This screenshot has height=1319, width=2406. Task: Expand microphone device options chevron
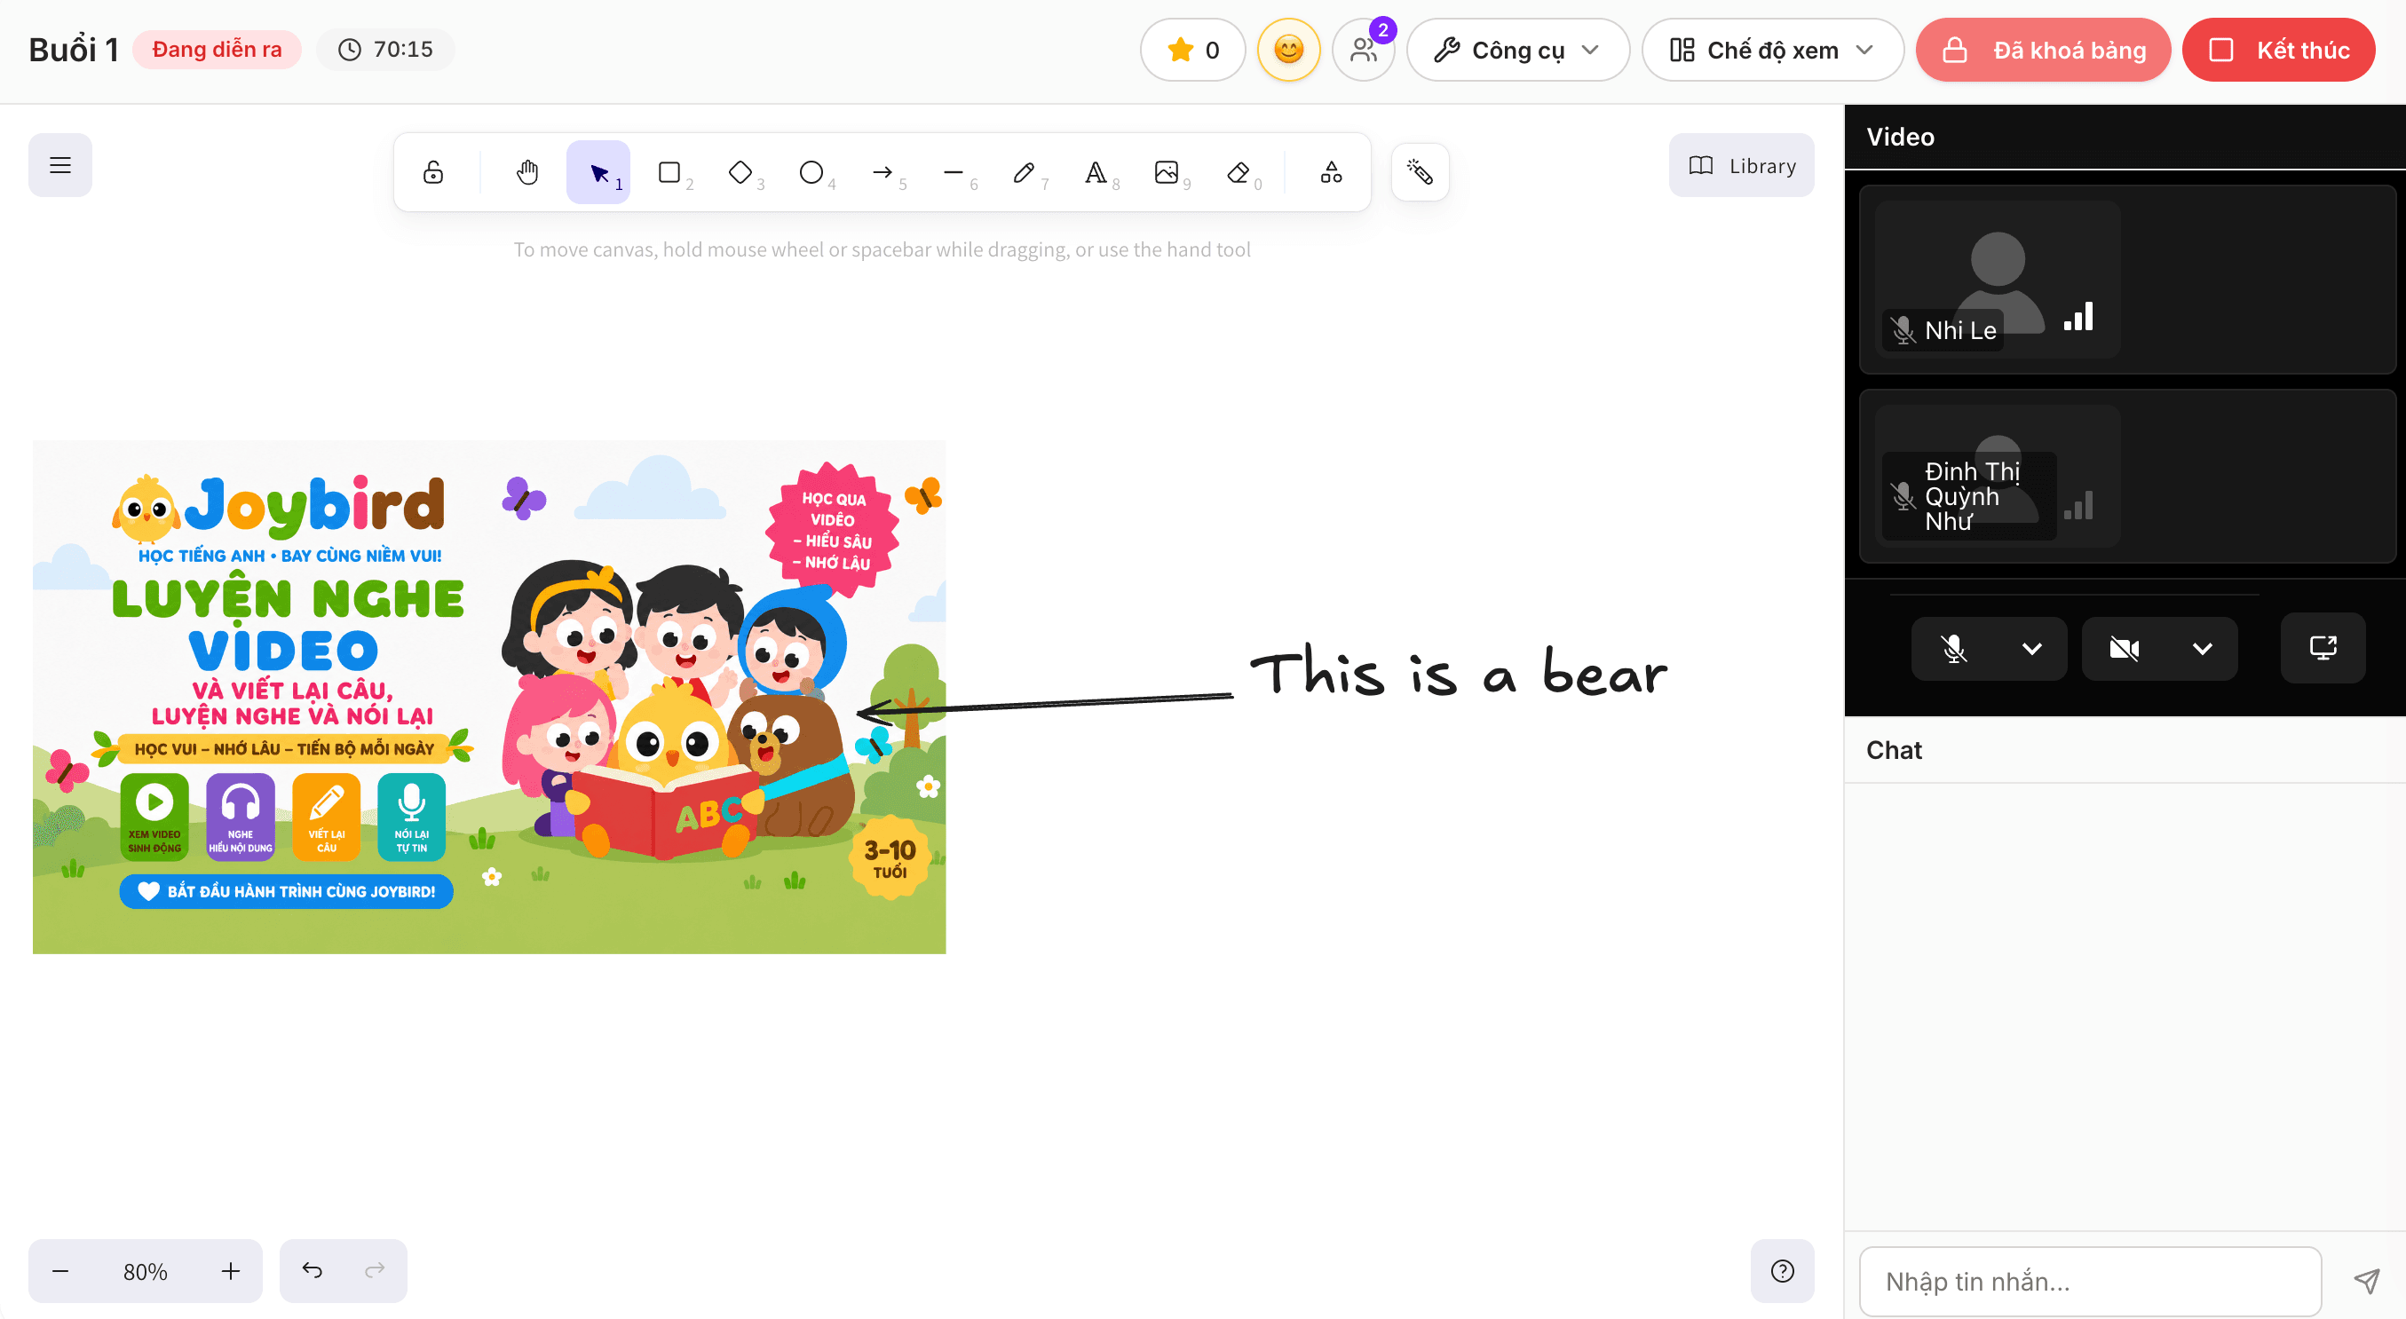pyautogui.click(x=2031, y=648)
